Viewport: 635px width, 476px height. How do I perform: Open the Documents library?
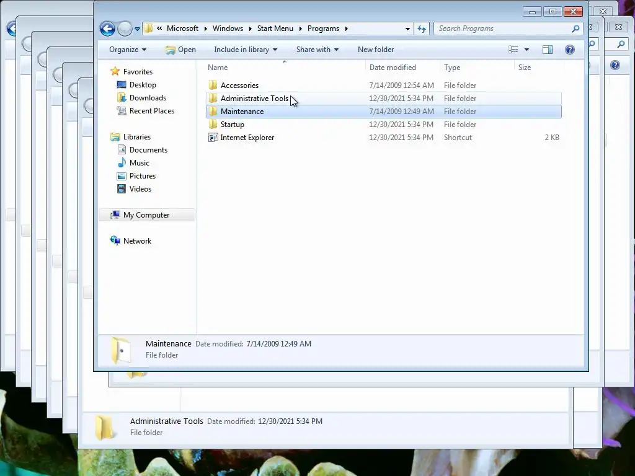click(148, 150)
